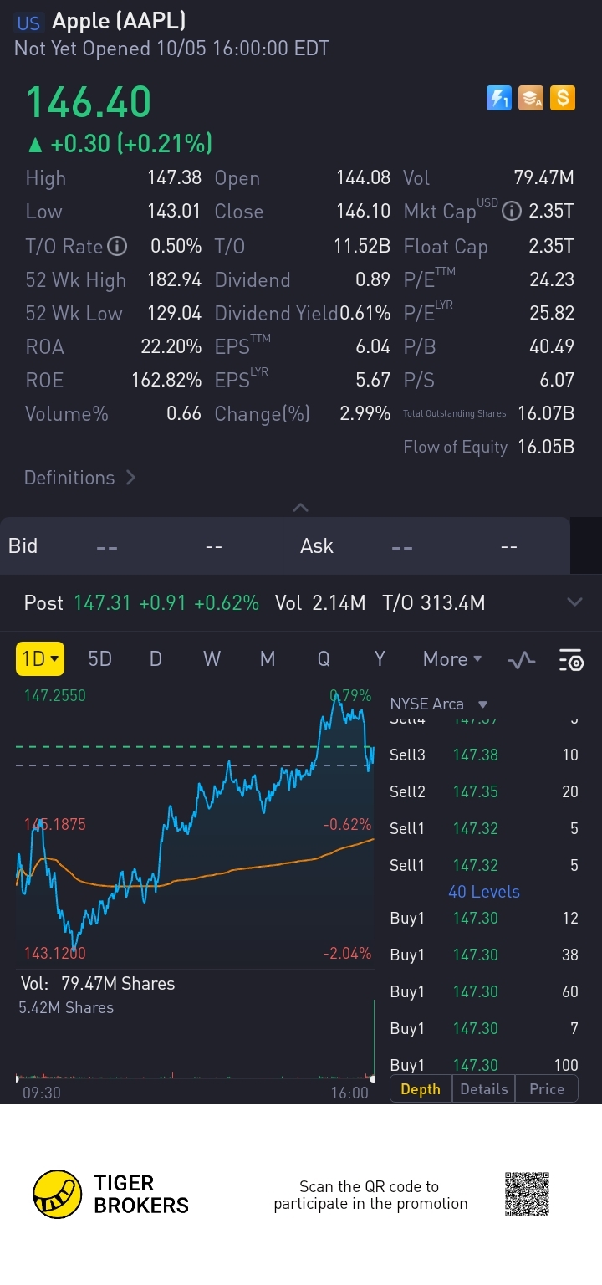Tap the yellow dollar sign badge icon
602x1285 pixels.
click(x=563, y=99)
